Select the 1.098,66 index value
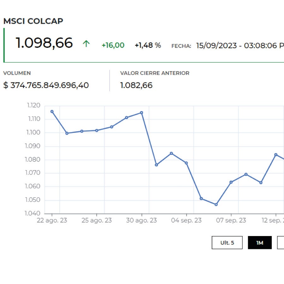The image size is (284, 284). 44,43
